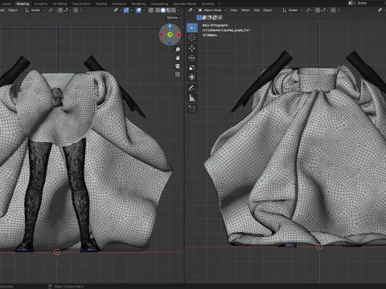Switch to the Scripting workspace tab

(207, 4)
